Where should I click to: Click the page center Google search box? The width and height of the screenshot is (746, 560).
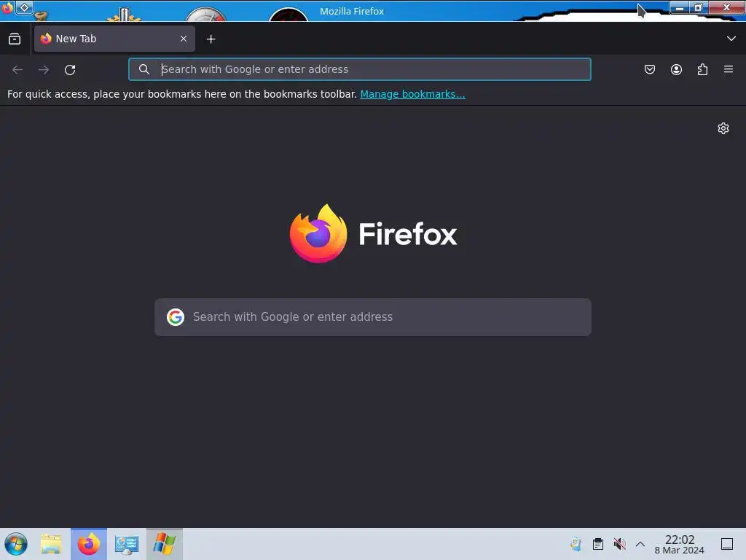[373, 317]
